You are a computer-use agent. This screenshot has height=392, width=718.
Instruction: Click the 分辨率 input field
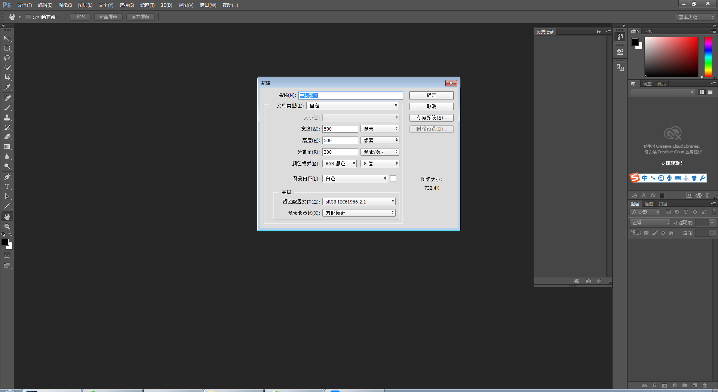(340, 152)
